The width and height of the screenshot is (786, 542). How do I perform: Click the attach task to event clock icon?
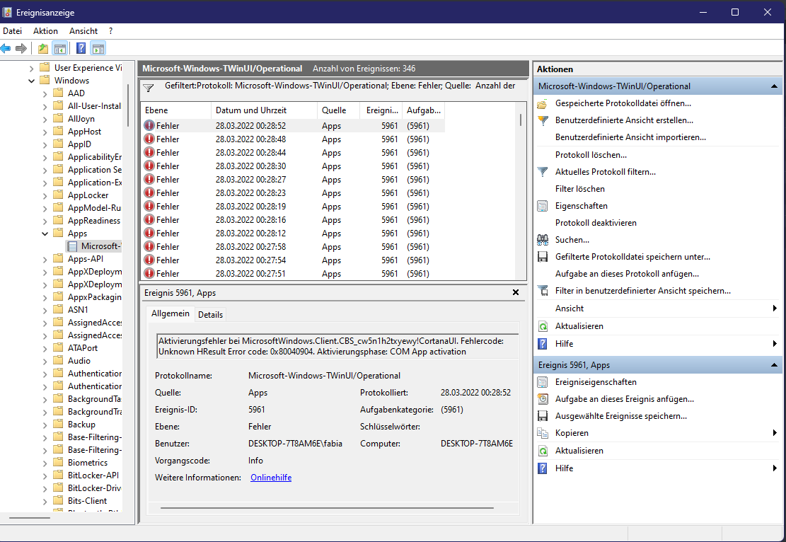pos(543,399)
